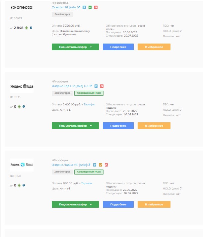Screen dimensions: 203x237
Task: Click green checkmark icon on Onecta HR offer
Action: pos(90,7)
